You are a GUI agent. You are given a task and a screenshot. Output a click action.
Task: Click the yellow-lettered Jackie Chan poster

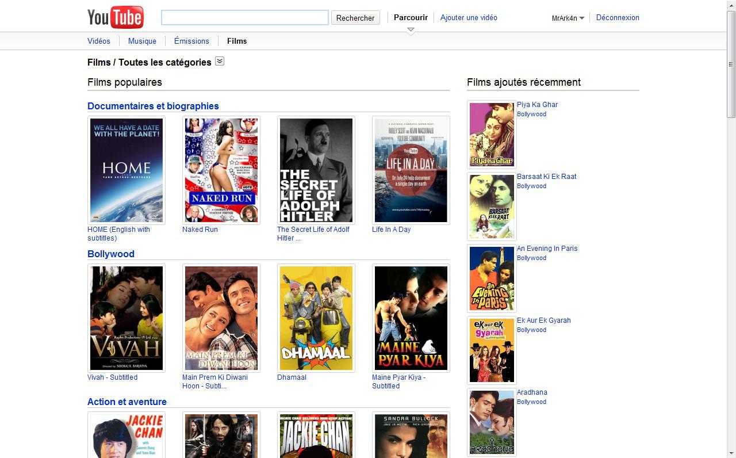click(x=316, y=435)
